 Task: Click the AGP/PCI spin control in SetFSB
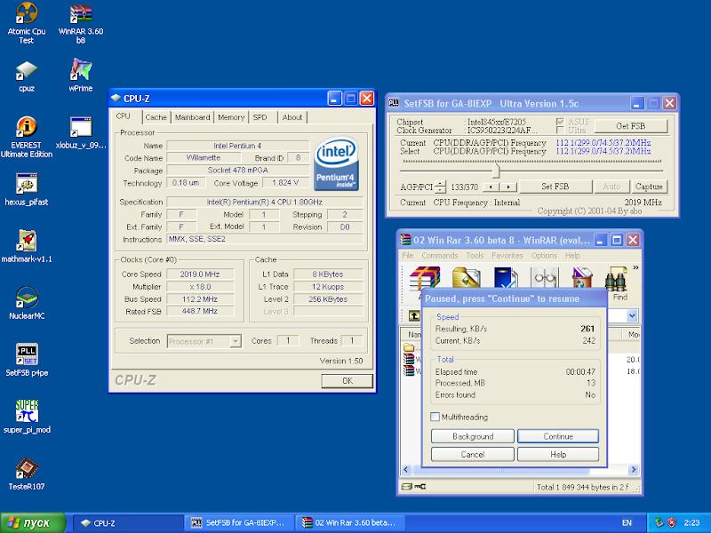coord(440,187)
